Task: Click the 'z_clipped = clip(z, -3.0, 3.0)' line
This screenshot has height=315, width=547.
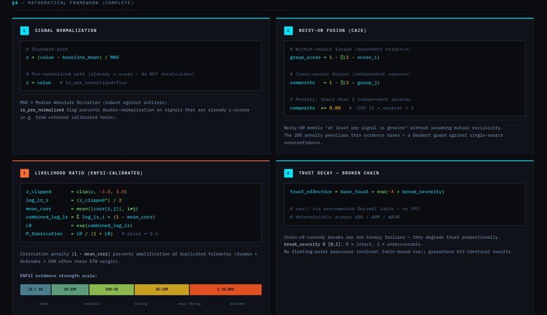Action: (76, 192)
